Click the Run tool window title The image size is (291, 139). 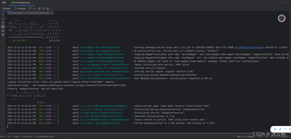(4, 2)
